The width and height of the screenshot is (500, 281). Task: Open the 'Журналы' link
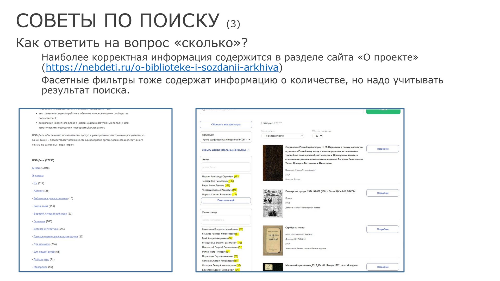[x=38, y=176]
